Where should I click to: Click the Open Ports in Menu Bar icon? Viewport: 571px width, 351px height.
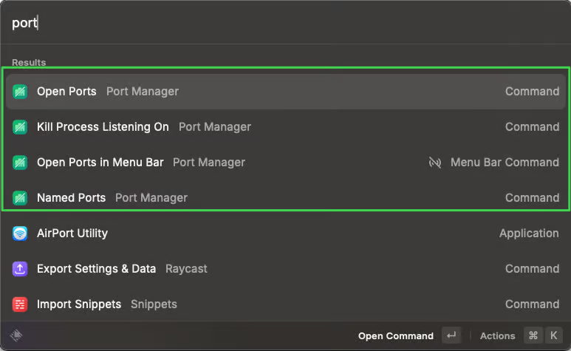pos(20,163)
